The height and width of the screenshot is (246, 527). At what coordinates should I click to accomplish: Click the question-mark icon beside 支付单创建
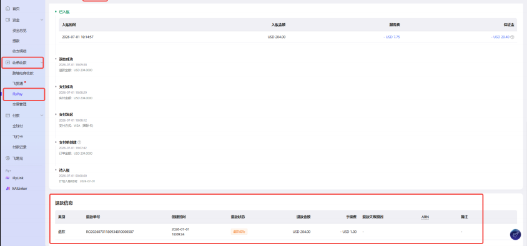pos(79,142)
